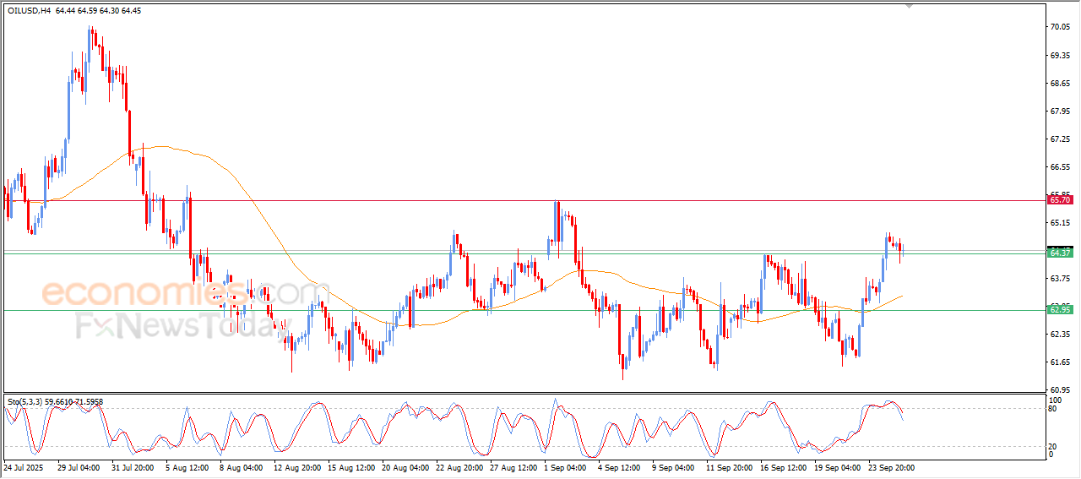Click the stochastic 20 level label
Screen dimensions: 1081x479
pyautogui.click(x=1053, y=446)
